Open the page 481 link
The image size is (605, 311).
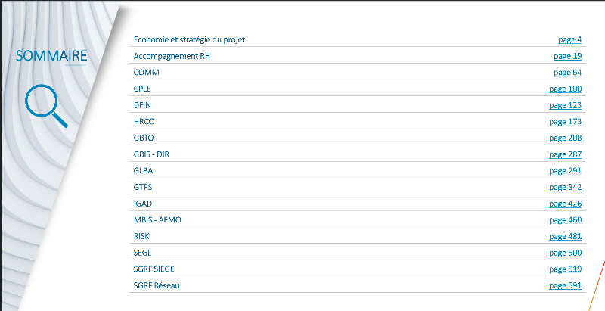tap(565, 236)
